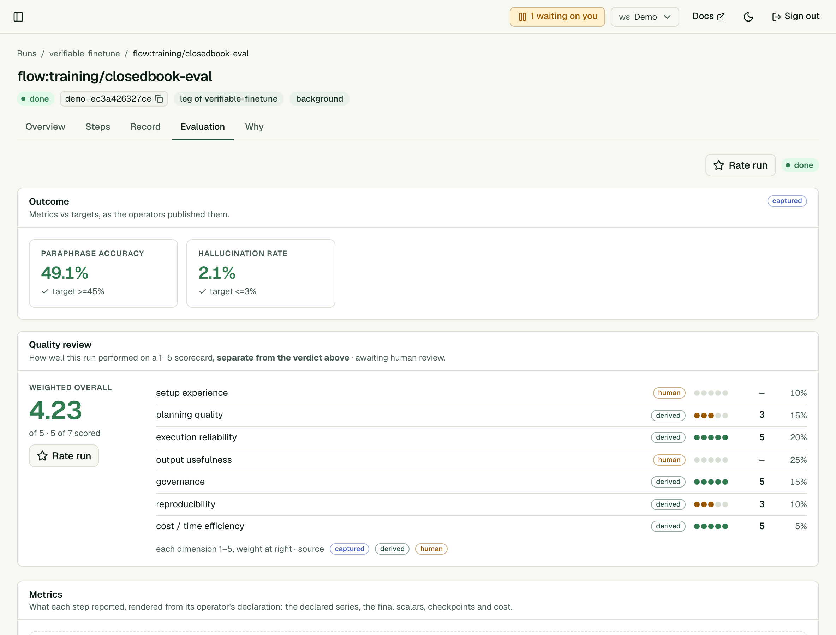Click the Metrics section heading
The width and height of the screenshot is (836, 635).
coord(46,594)
